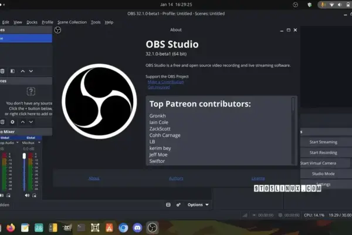Open Discord from the dock
This screenshot has width=352, height=235.
(x=137, y=228)
